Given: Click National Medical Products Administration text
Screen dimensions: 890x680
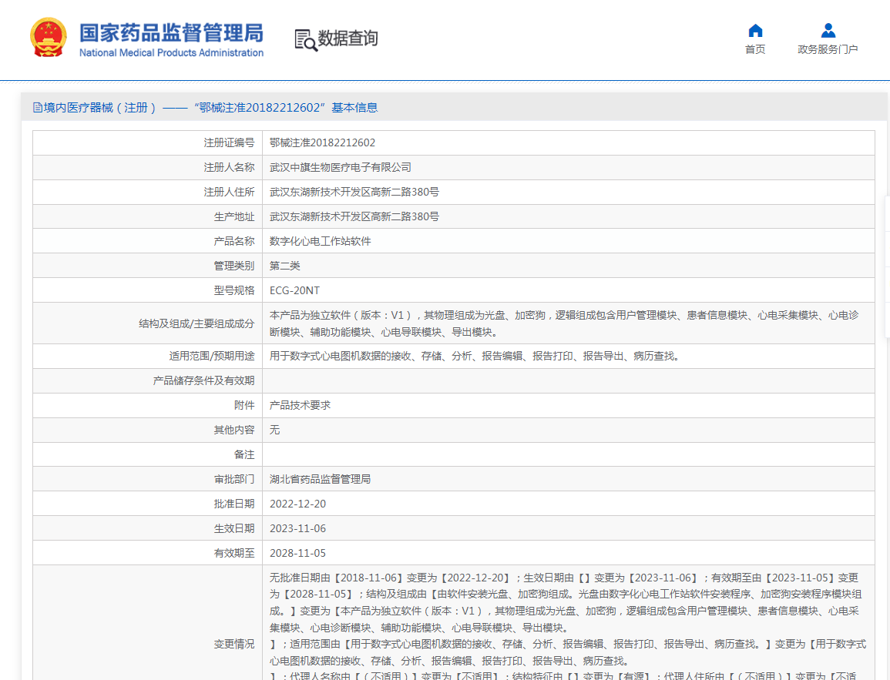Looking at the screenshot, I should [x=171, y=52].
